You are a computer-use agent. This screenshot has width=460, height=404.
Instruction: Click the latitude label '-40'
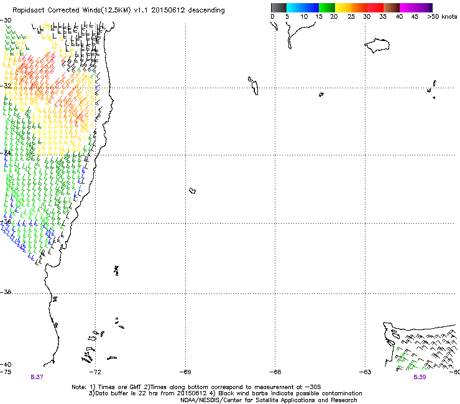click(6, 364)
